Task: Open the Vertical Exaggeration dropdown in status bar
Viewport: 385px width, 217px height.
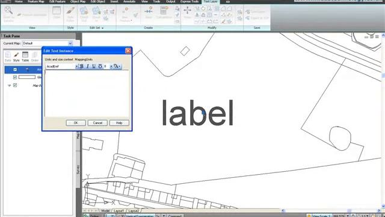Action: click(164, 216)
